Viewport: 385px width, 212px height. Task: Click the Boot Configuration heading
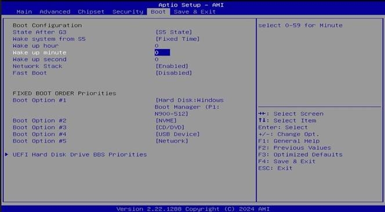[x=47, y=25]
